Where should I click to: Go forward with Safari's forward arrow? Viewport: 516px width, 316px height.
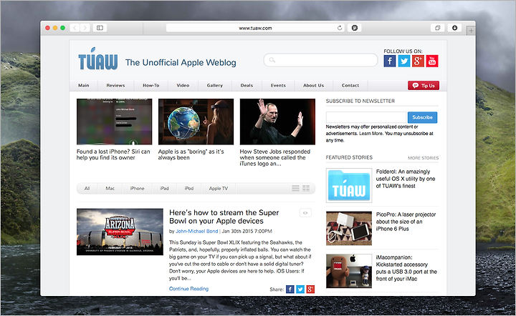point(85,28)
